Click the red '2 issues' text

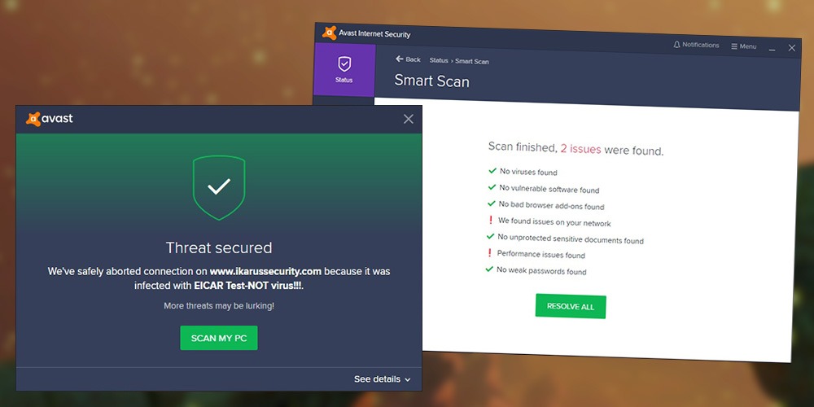pos(580,150)
